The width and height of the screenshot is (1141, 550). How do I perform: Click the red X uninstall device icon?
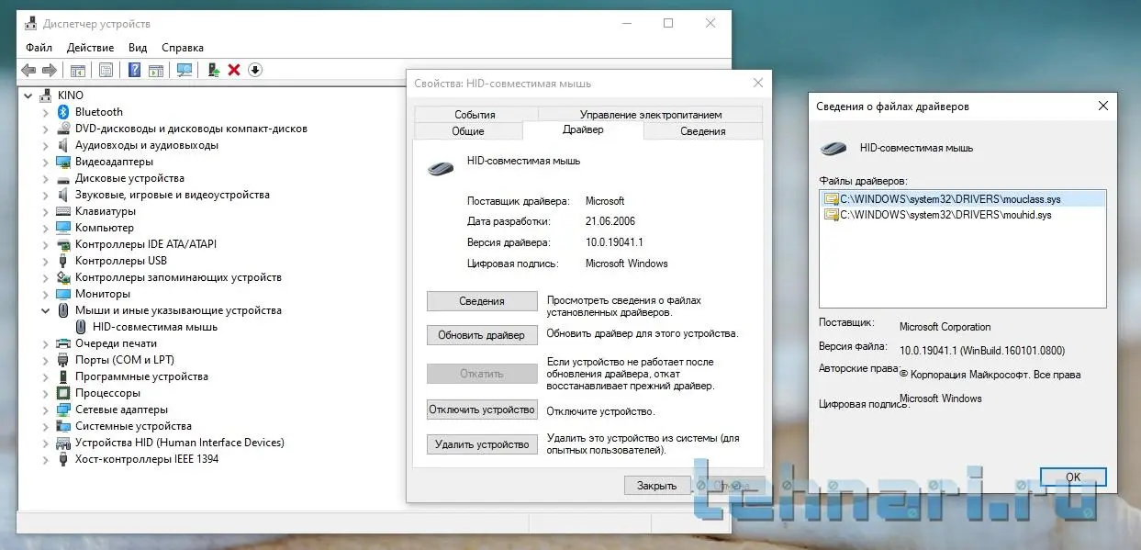[234, 70]
